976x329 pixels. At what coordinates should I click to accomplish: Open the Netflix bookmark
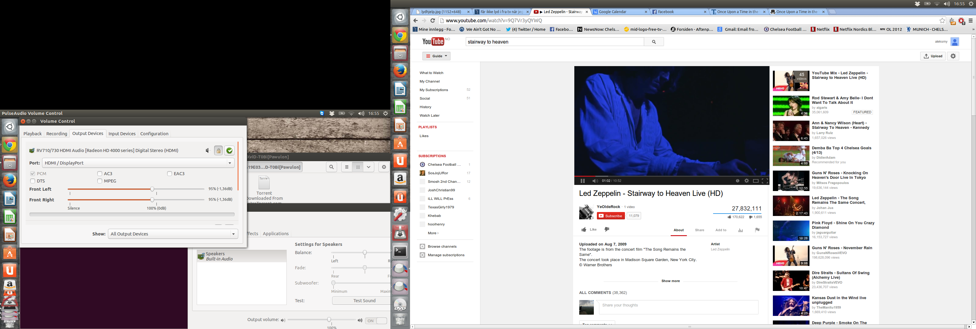click(820, 29)
